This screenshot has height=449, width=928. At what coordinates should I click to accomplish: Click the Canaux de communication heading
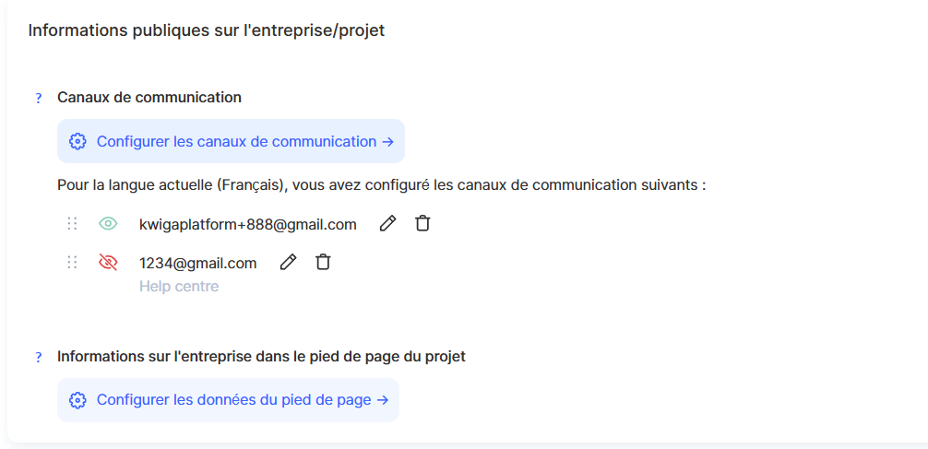tap(149, 97)
